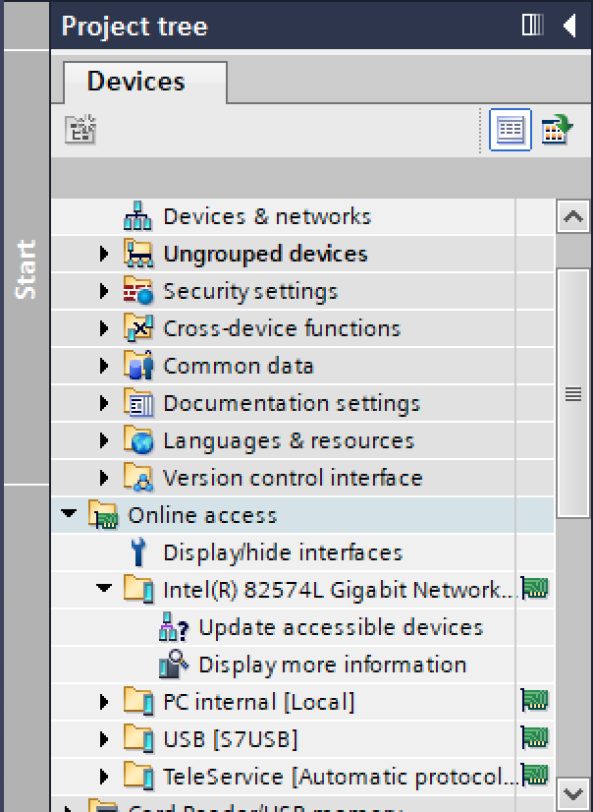Click the Intel 82574L network card status icon
The image size is (593, 812).
coord(535,590)
